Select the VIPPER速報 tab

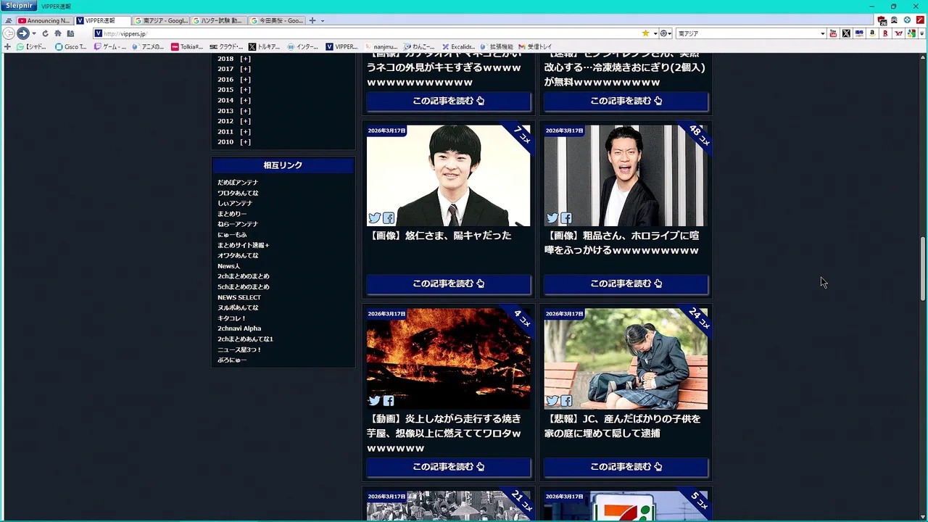(x=102, y=20)
